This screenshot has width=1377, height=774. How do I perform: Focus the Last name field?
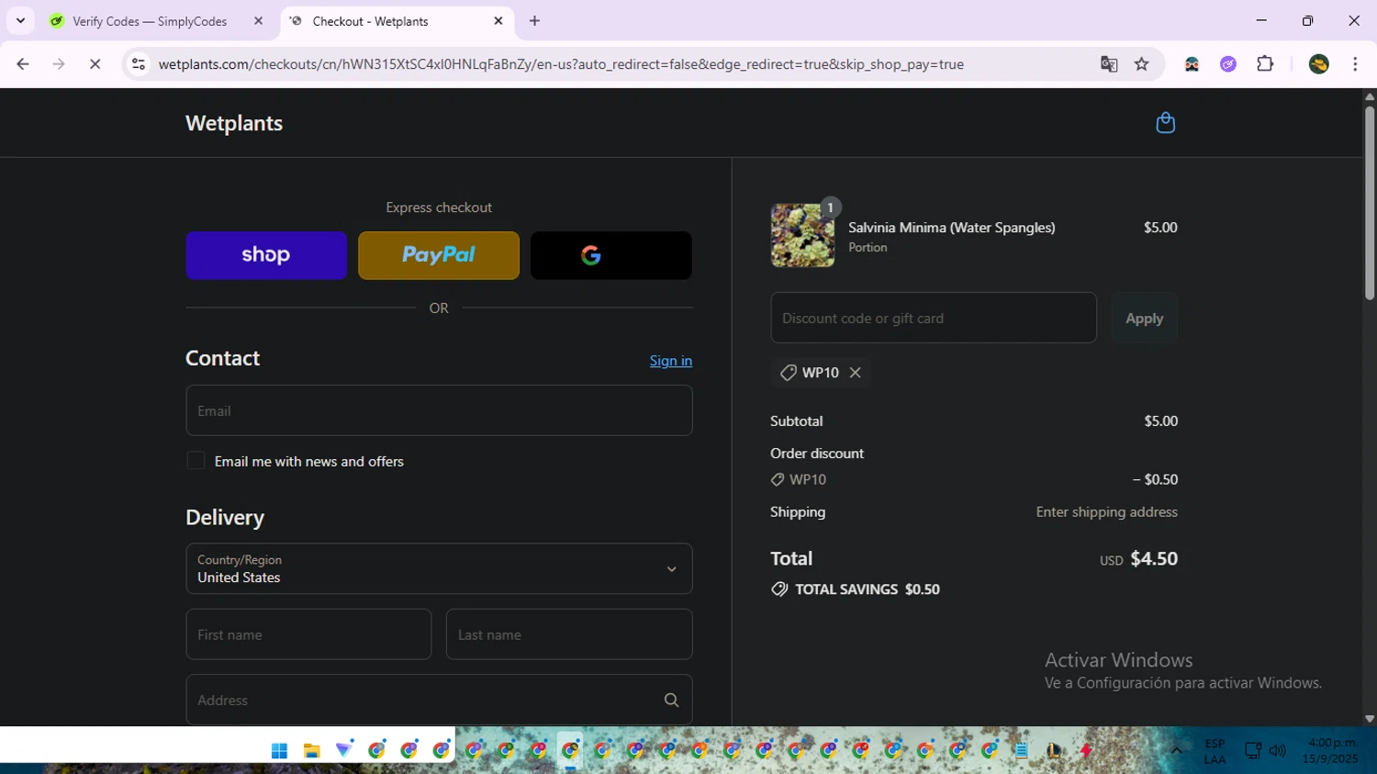(569, 634)
